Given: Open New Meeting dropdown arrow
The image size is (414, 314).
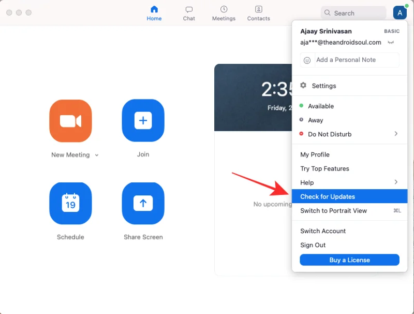Looking at the screenshot, I should [97, 155].
